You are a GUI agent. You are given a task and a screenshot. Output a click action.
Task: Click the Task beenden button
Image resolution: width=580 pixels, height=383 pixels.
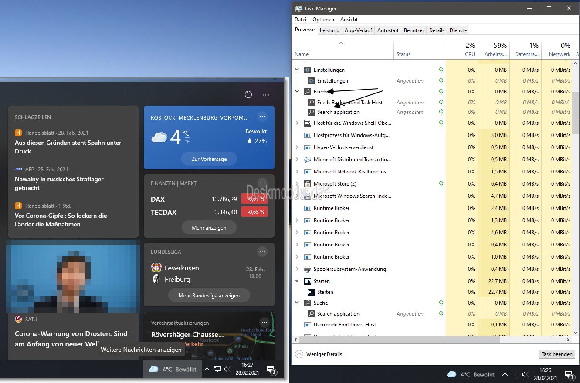[557, 354]
